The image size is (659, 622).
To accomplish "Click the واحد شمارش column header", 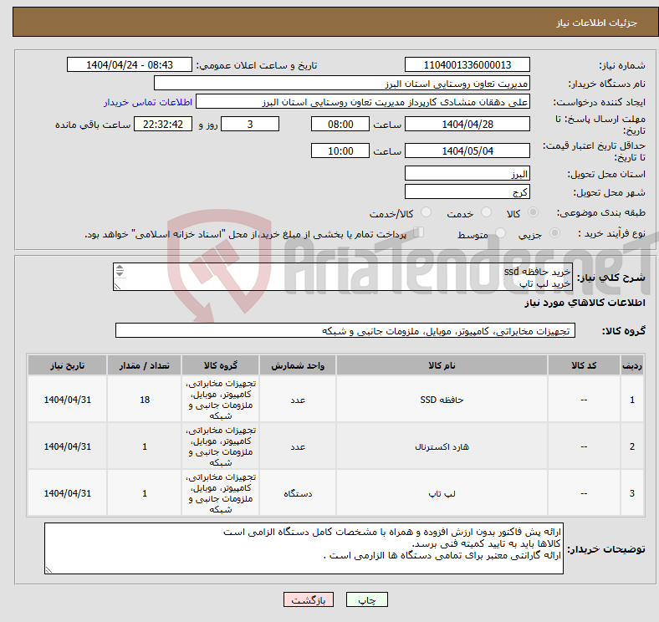I will point(298,365).
